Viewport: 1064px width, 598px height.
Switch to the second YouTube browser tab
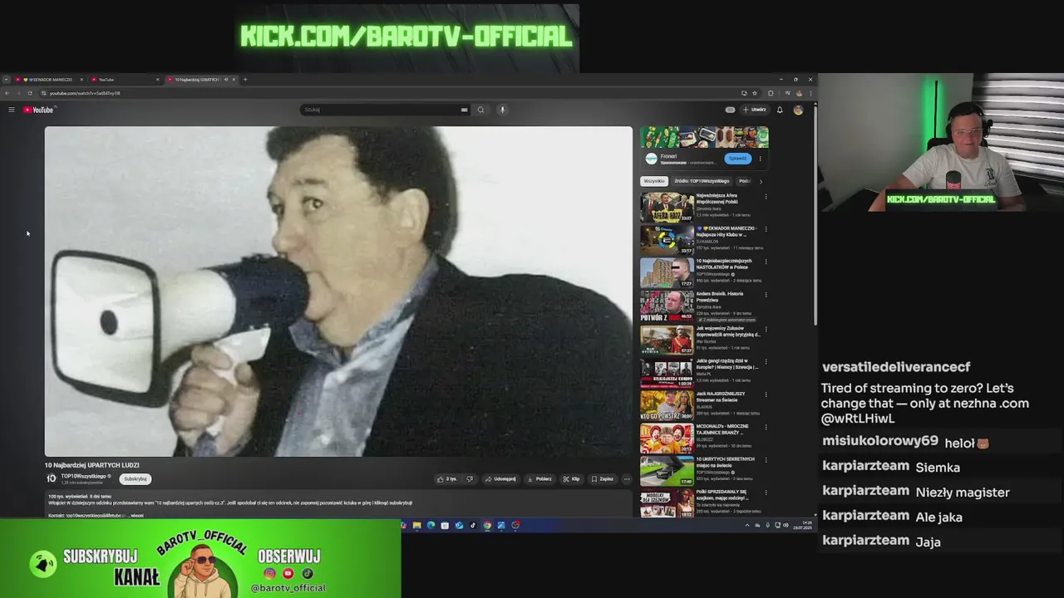click(125, 80)
